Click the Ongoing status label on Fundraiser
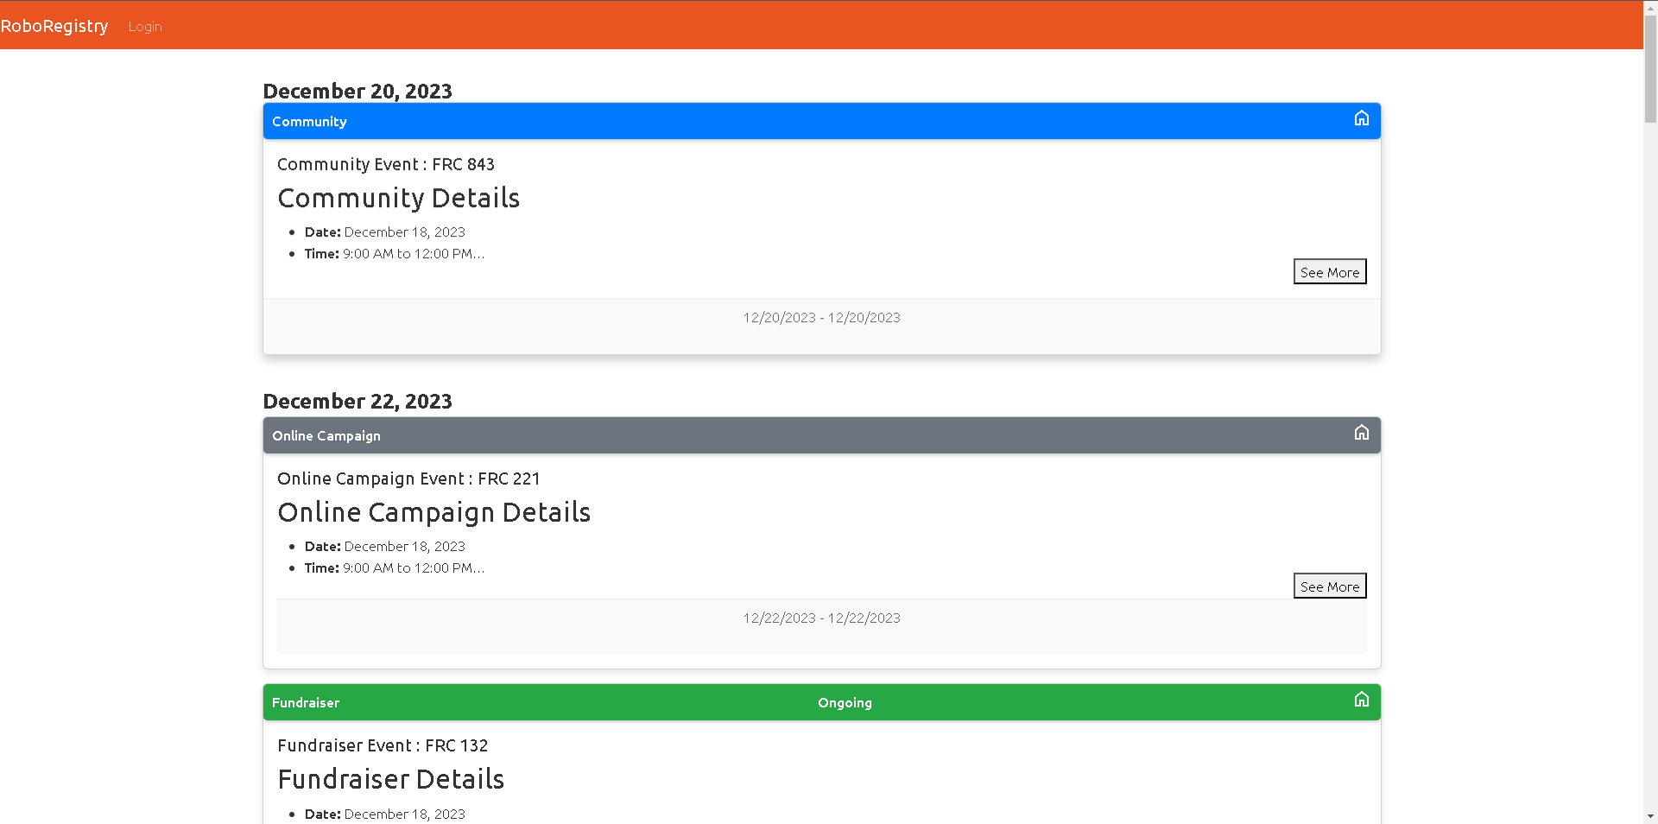The image size is (1658, 824). pyautogui.click(x=845, y=703)
